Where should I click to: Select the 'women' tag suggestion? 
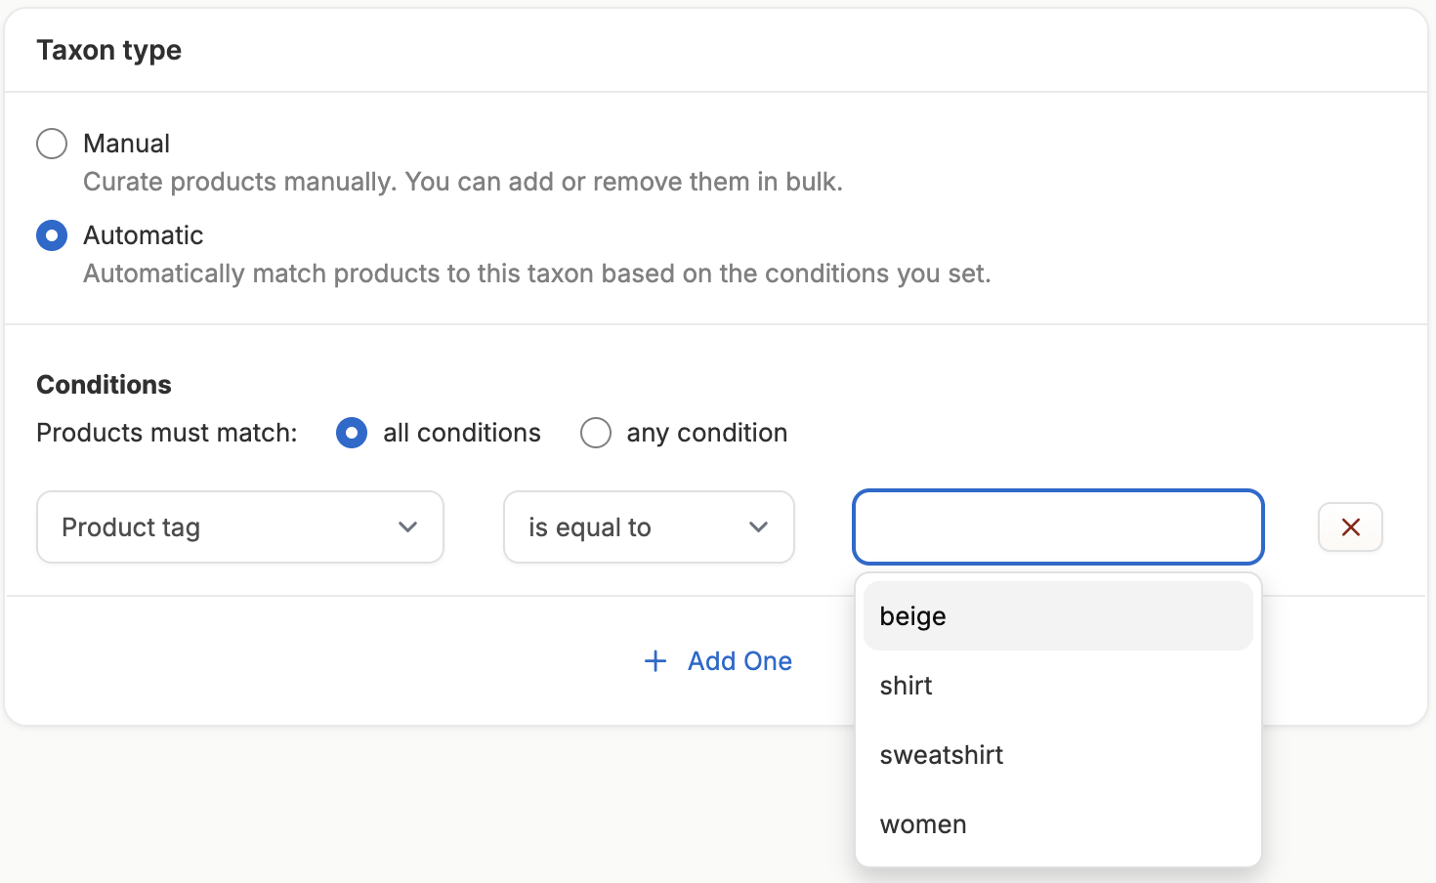1058,824
